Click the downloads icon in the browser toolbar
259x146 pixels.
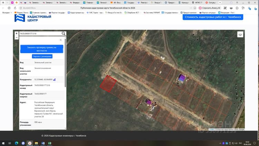(255, 8)
